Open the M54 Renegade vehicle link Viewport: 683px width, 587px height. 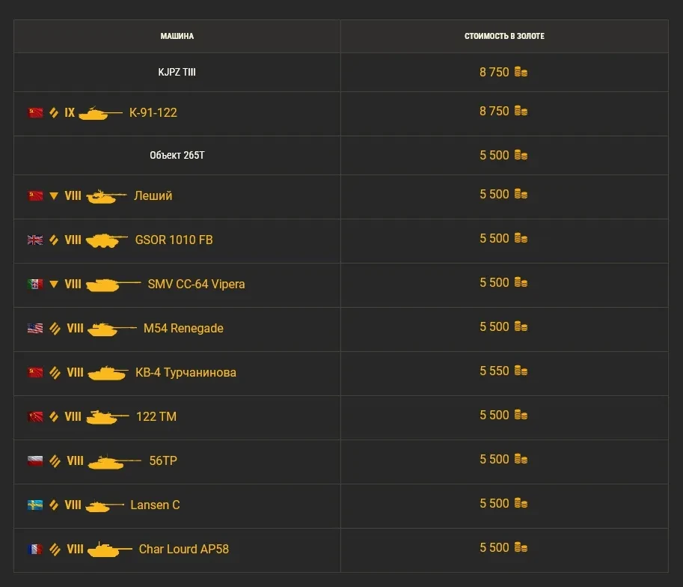183,329
